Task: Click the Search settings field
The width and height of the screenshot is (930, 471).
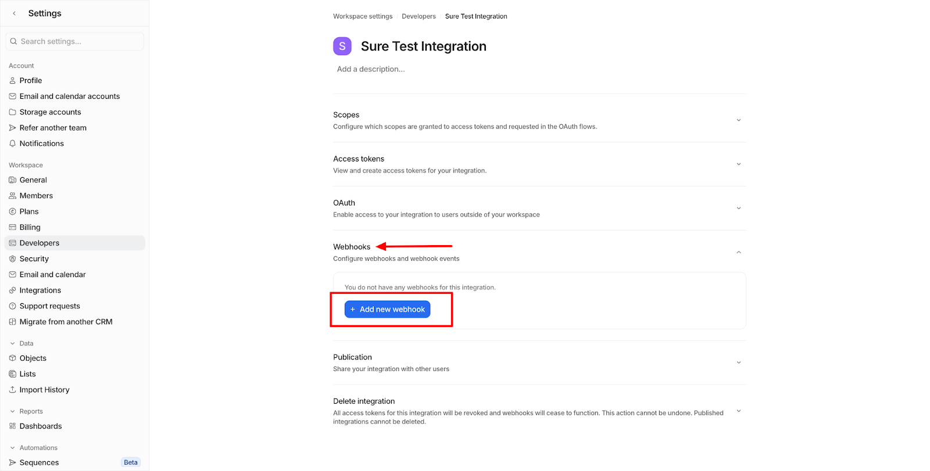Action: coord(74,41)
